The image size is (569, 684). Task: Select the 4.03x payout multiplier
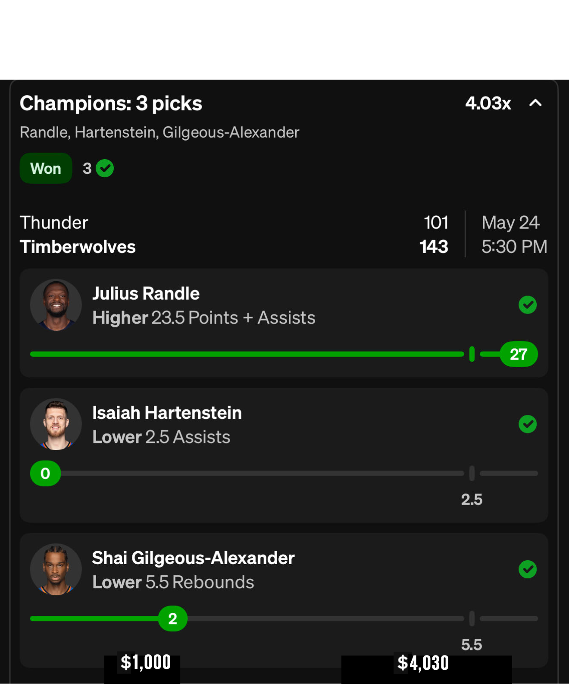coord(488,103)
